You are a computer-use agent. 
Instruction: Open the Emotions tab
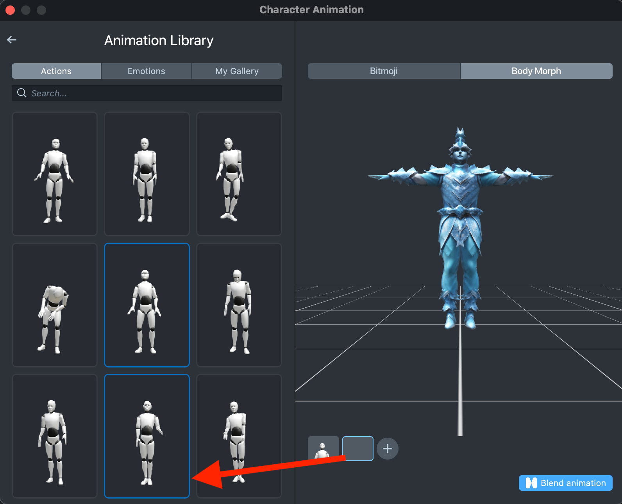(147, 71)
